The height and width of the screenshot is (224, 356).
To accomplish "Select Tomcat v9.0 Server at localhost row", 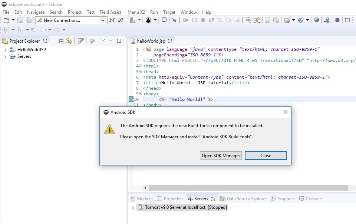I will point(182,207).
